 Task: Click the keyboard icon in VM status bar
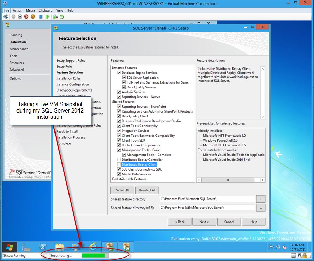pos(293,256)
